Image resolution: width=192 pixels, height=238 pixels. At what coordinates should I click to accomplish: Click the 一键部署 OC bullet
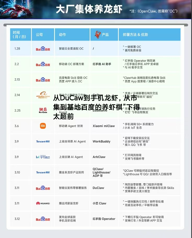pyautogui.click(x=132, y=47)
